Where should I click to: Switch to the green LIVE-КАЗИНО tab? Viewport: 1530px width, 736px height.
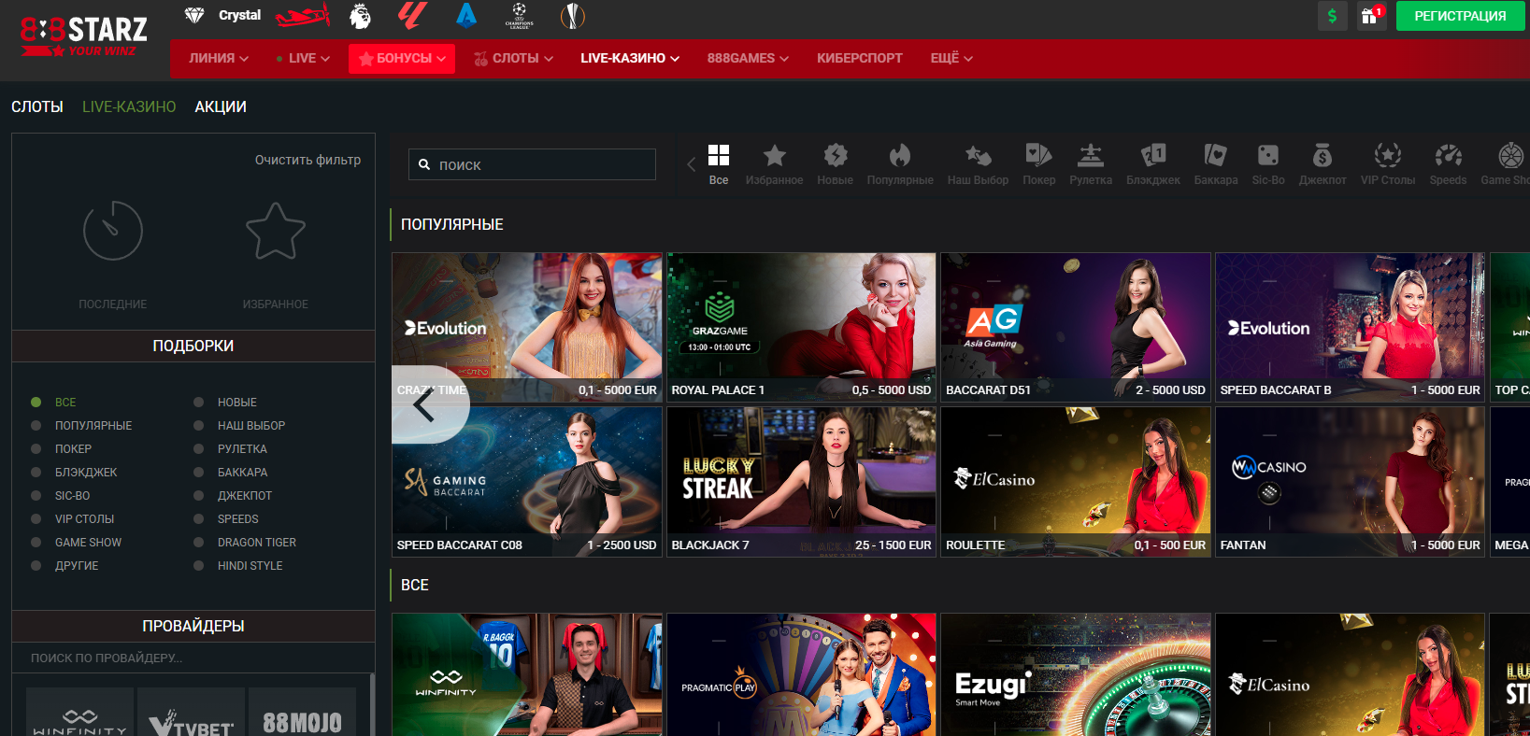tap(129, 107)
